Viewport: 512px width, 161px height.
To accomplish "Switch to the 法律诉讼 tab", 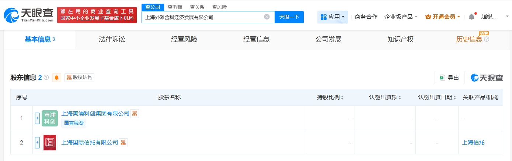I will coord(112,39).
